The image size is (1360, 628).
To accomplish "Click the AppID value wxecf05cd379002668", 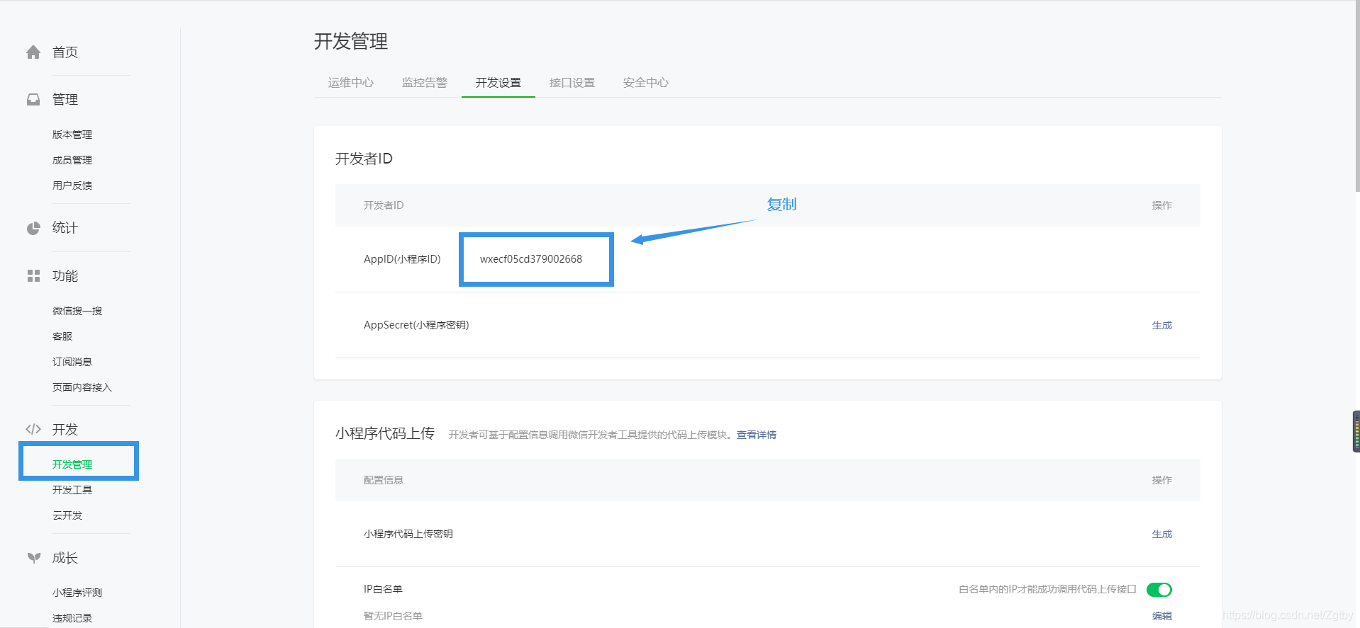I will point(531,259).
